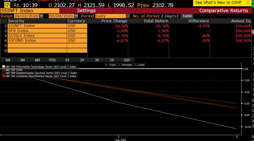
Task: Click No. of Period 2 Day(s) text
Action: point(156,16)
